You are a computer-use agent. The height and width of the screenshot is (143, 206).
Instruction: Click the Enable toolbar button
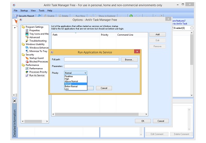click(49, 16)
